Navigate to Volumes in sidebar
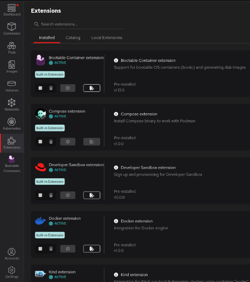The image size is (250, 282). (12, 86)
